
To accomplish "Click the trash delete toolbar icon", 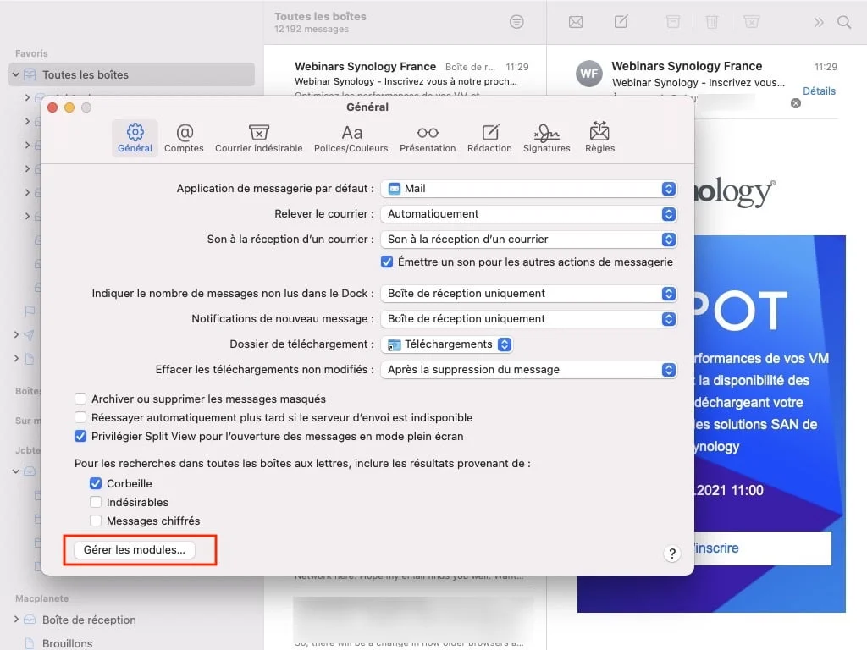I will tap(712, 22).
